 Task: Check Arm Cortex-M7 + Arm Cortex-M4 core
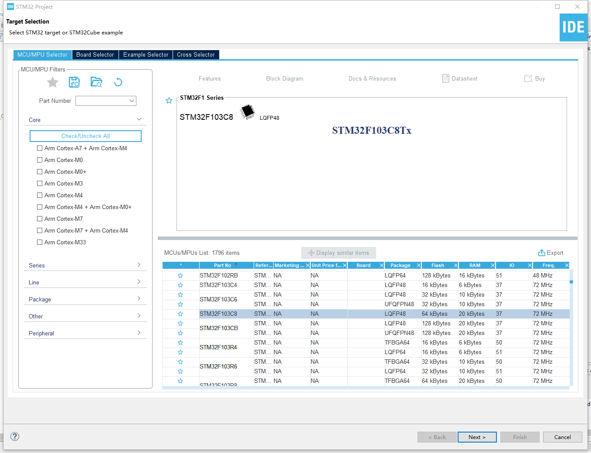click(x=40, y=230)
